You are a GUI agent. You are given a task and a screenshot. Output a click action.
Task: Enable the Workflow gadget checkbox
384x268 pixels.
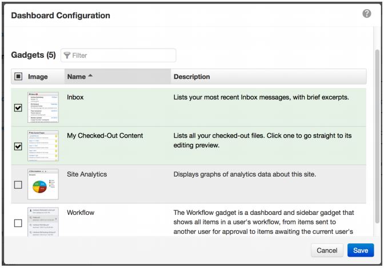click(17, 223)
